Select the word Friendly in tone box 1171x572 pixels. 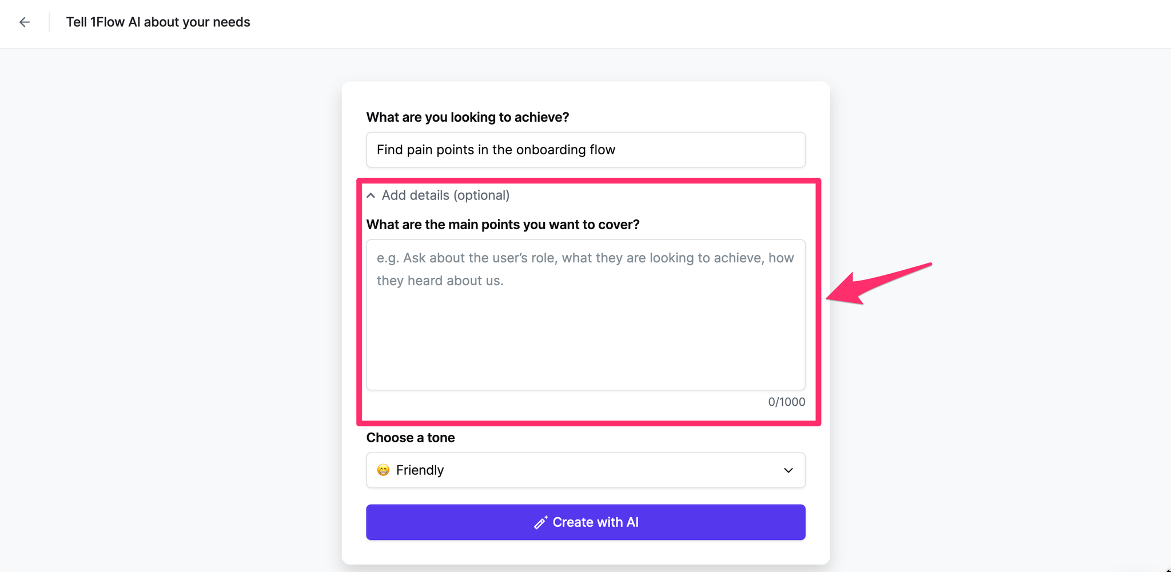(420, 470)
